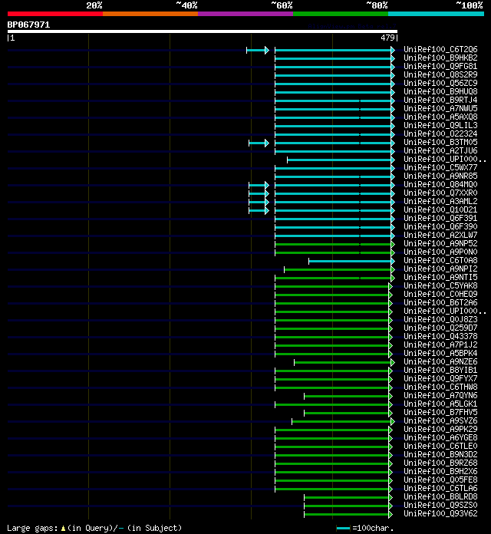Click the red 20% identity legend segment
Screen dimensions: 491x534
(x=55, y=14)
